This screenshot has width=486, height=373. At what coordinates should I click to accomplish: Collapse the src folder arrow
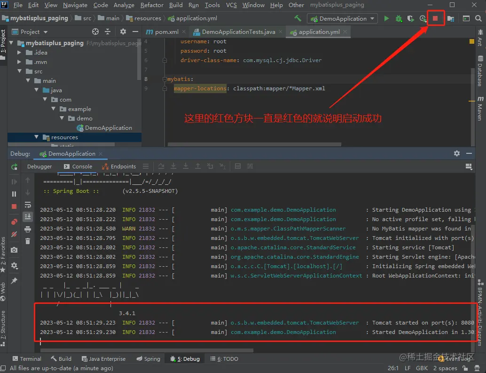coord(19,71)
